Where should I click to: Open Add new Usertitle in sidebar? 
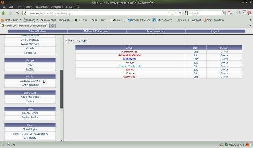(30, 81)
